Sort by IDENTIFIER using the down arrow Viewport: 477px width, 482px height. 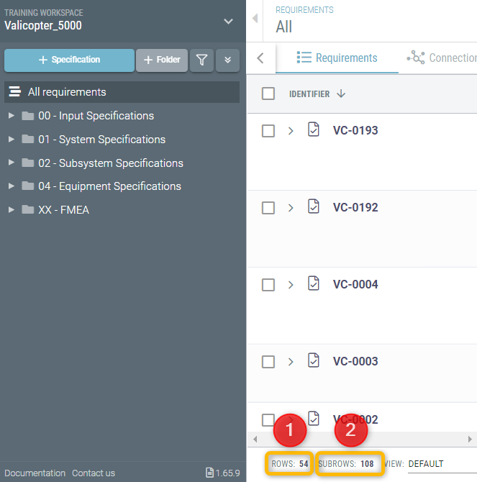click(x=341, y=94)
